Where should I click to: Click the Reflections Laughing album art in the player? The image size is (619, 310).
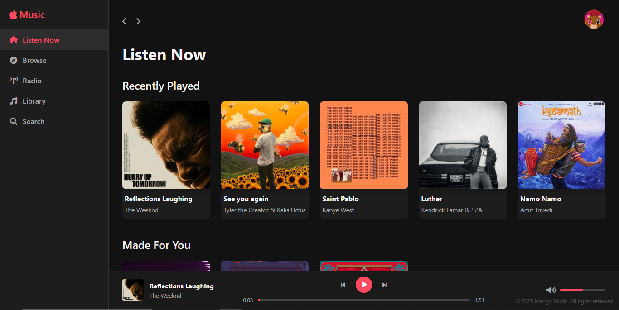click(133, 290)
